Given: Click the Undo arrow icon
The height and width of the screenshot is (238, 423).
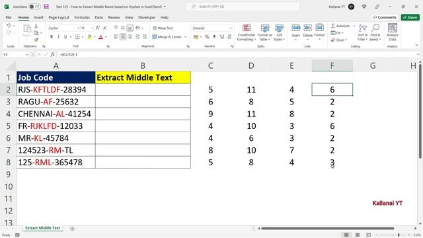Looking at the screenshot, I should pyautogui.click(x=9, y=26).
